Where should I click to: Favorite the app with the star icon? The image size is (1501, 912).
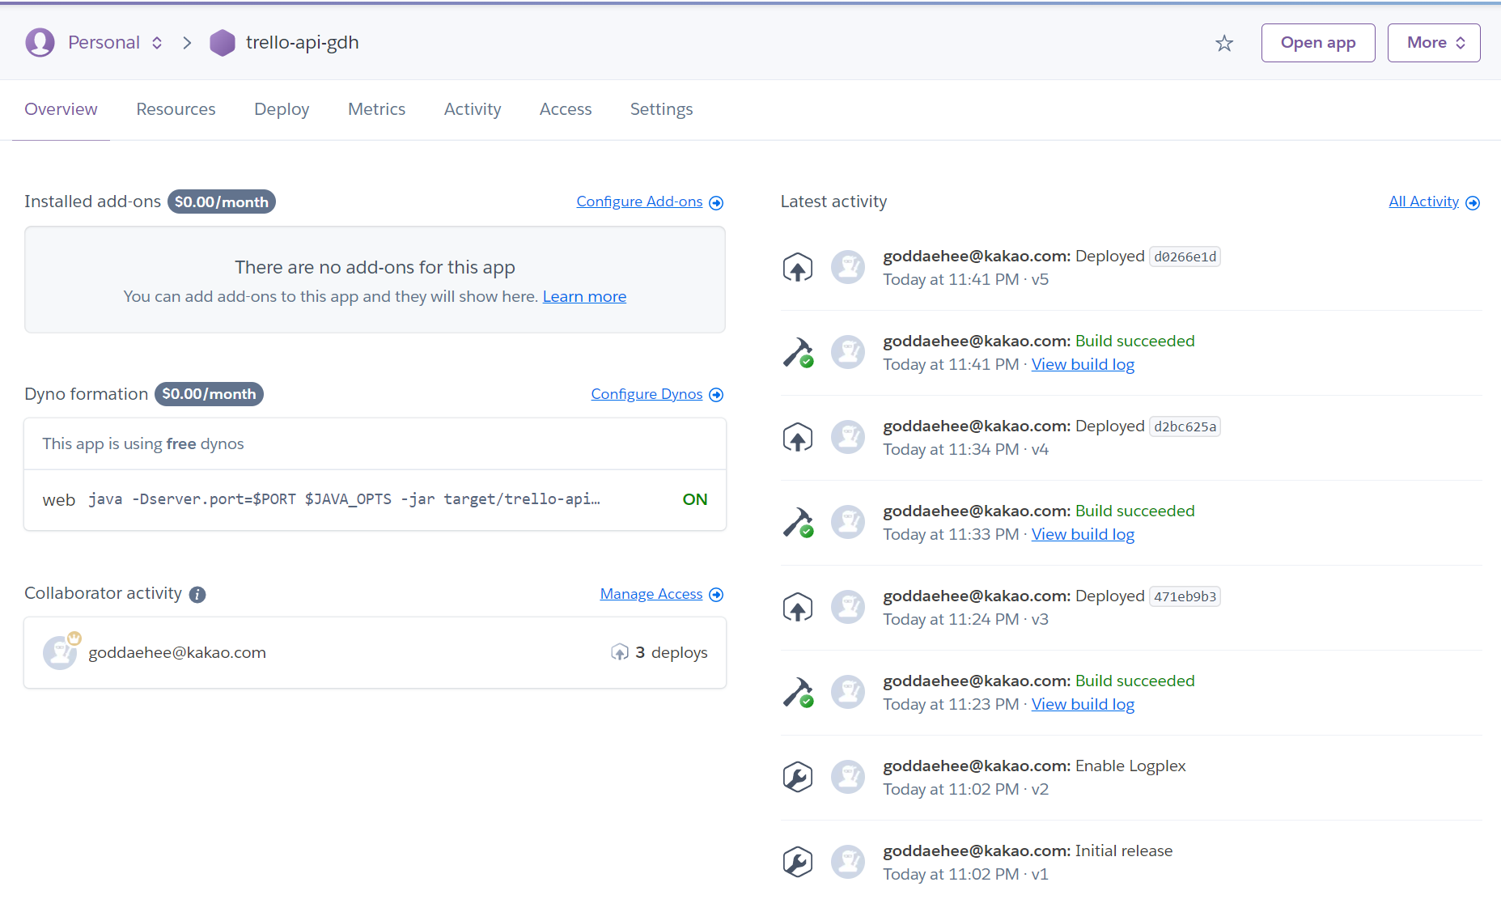(x=1224, y=43)
